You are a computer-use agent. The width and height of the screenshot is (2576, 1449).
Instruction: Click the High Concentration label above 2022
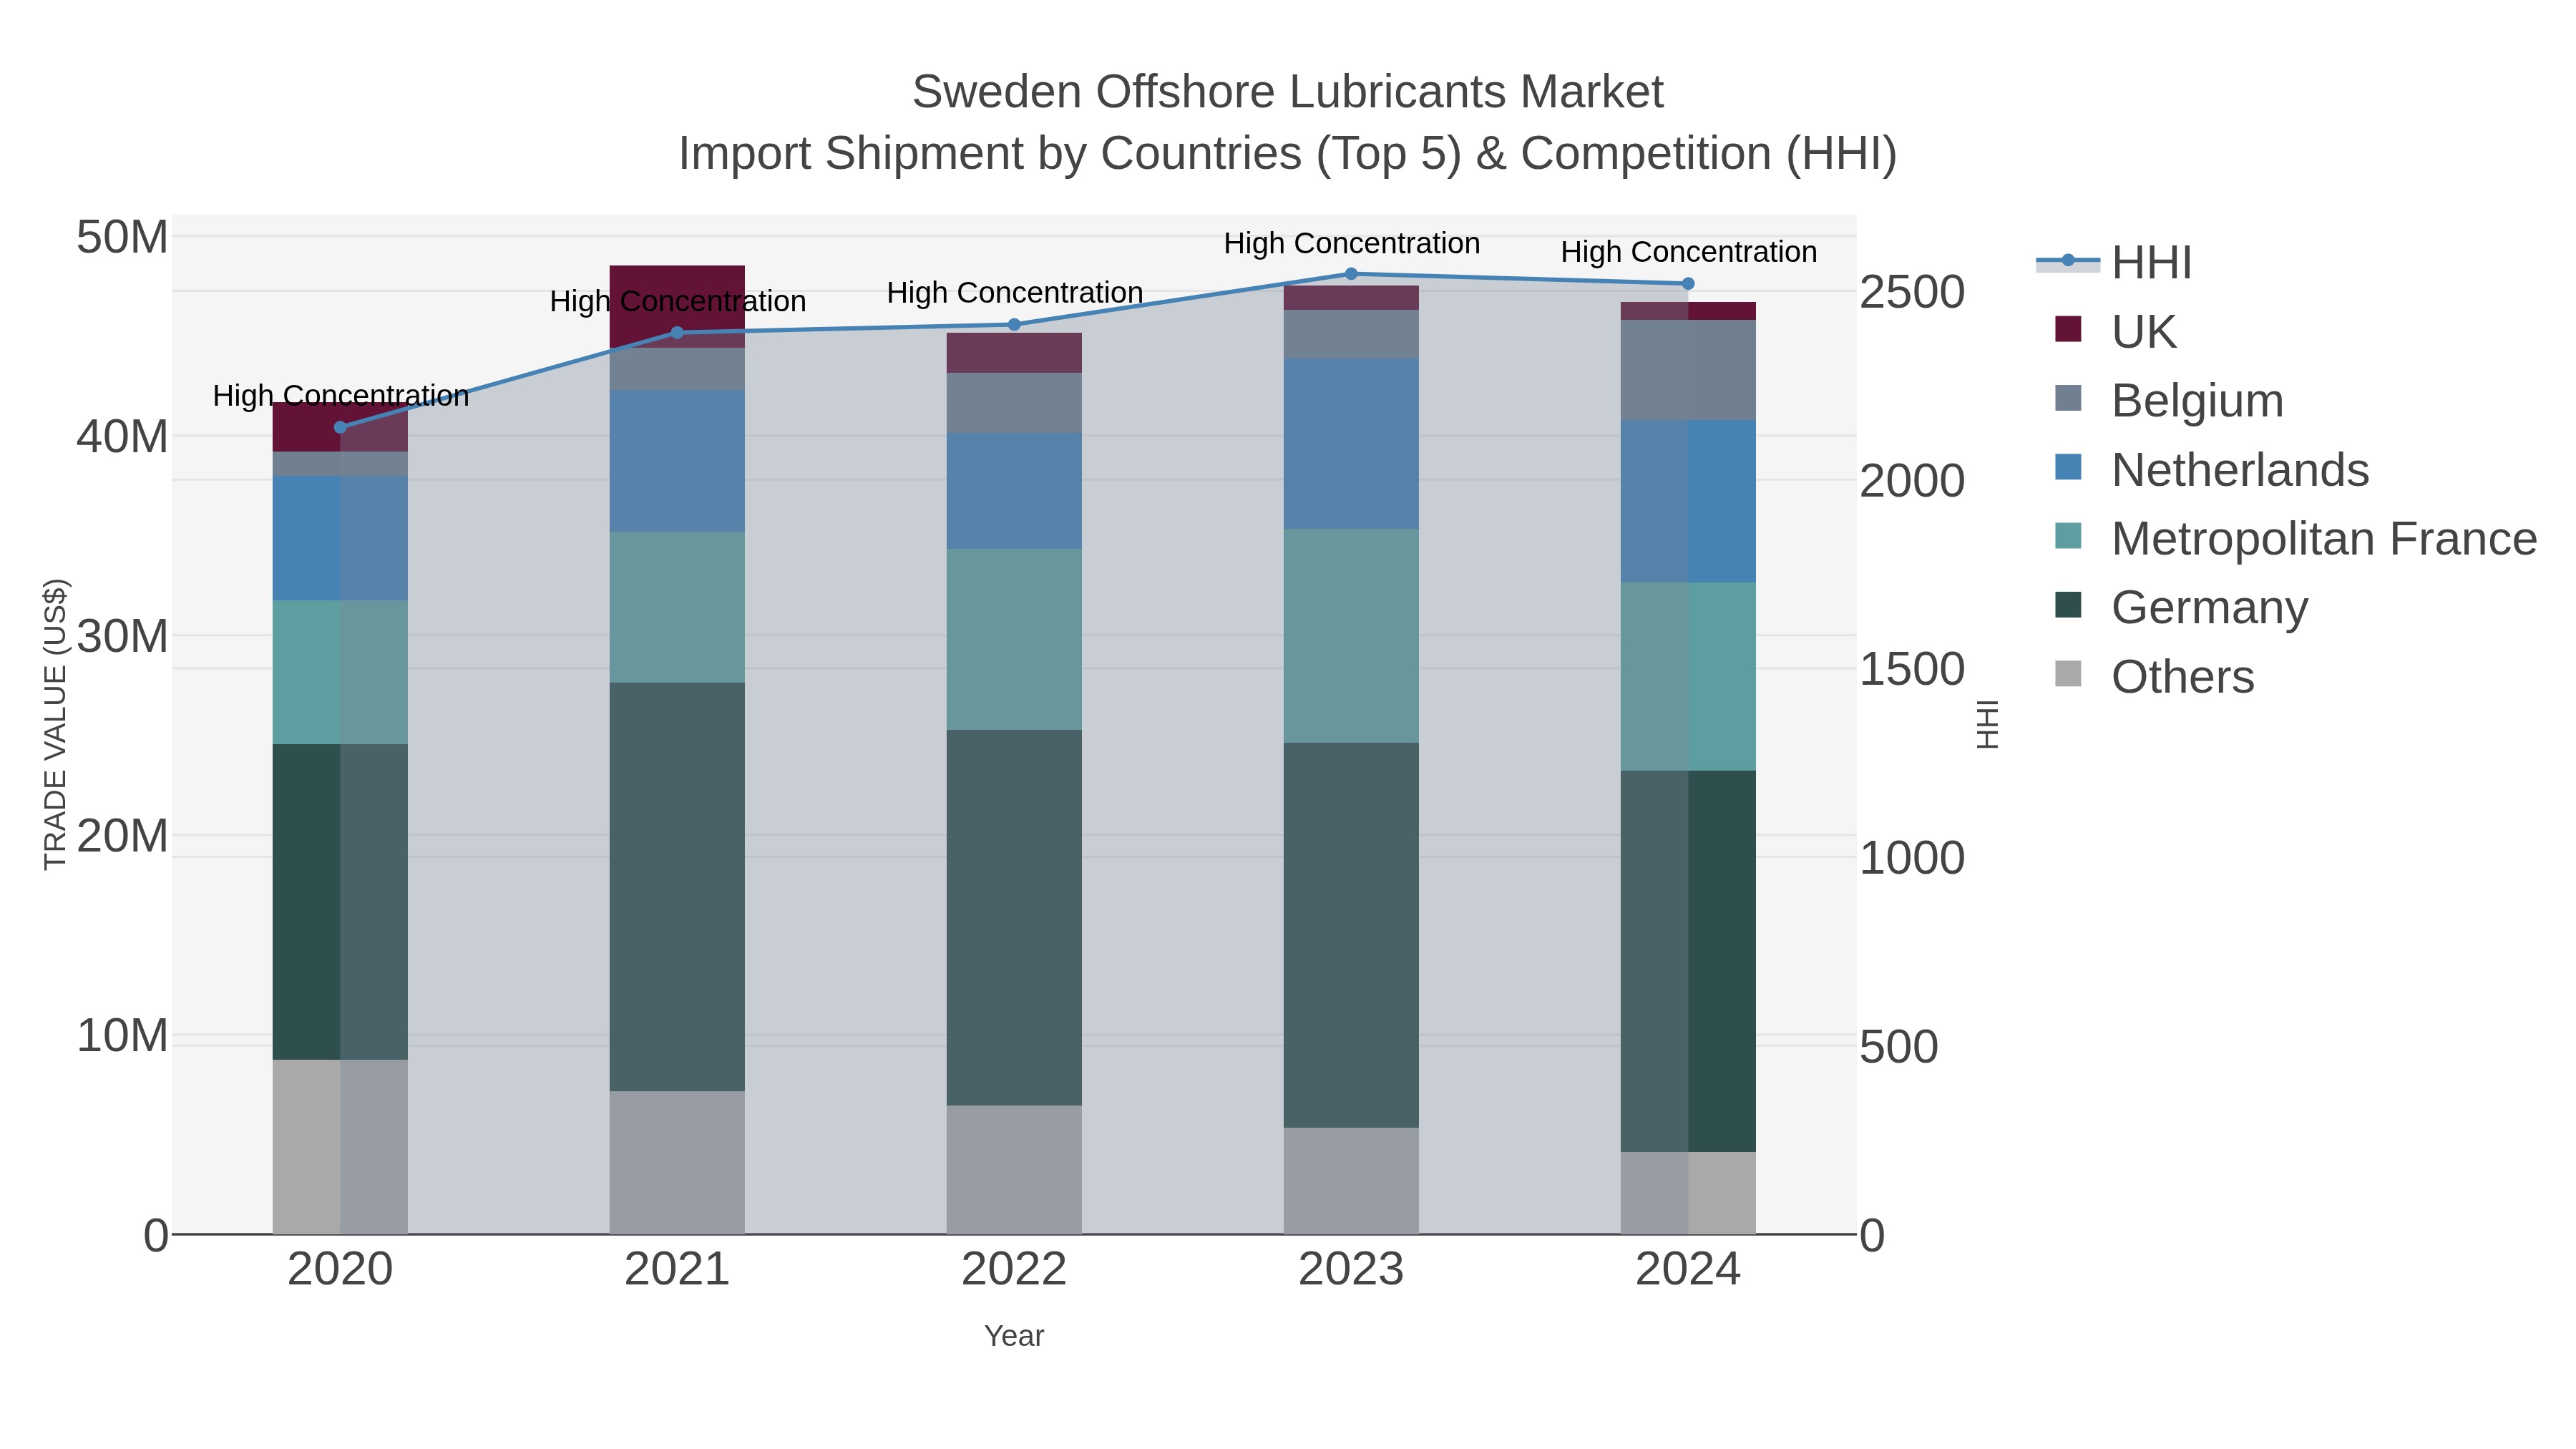click(1014, 293)
